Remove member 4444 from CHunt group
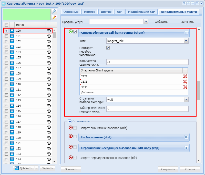205x175 pixels. (185, 87)
